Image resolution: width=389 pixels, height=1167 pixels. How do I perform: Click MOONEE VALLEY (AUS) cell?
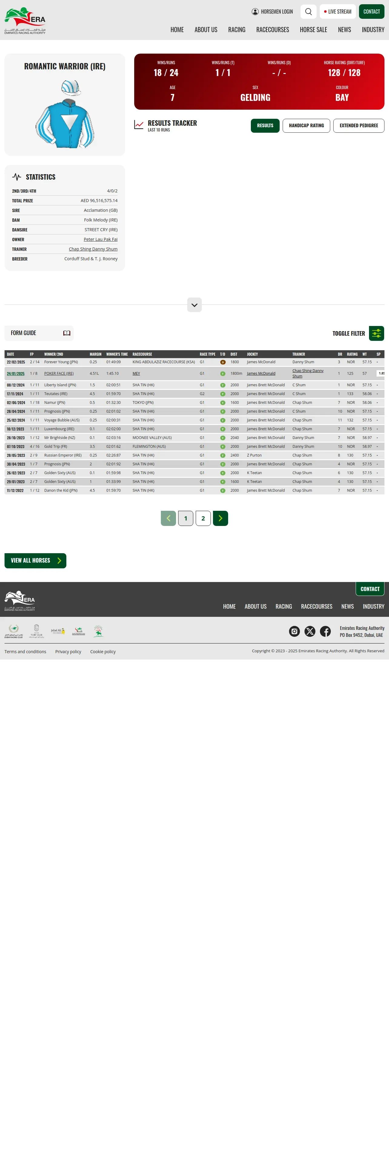152,438
